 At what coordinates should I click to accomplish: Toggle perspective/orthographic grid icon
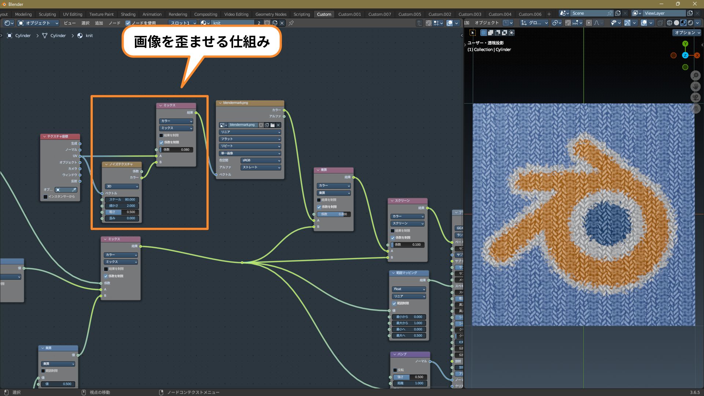(x=695, y=109)
